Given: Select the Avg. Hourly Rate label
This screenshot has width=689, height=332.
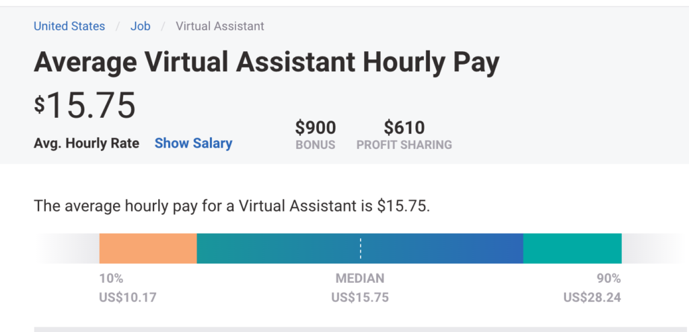Looking at the screenshot, I should coord(86,143).
